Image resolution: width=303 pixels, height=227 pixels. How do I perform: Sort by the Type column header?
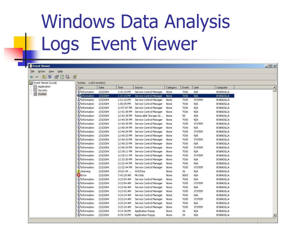click(x=87, y=87)
